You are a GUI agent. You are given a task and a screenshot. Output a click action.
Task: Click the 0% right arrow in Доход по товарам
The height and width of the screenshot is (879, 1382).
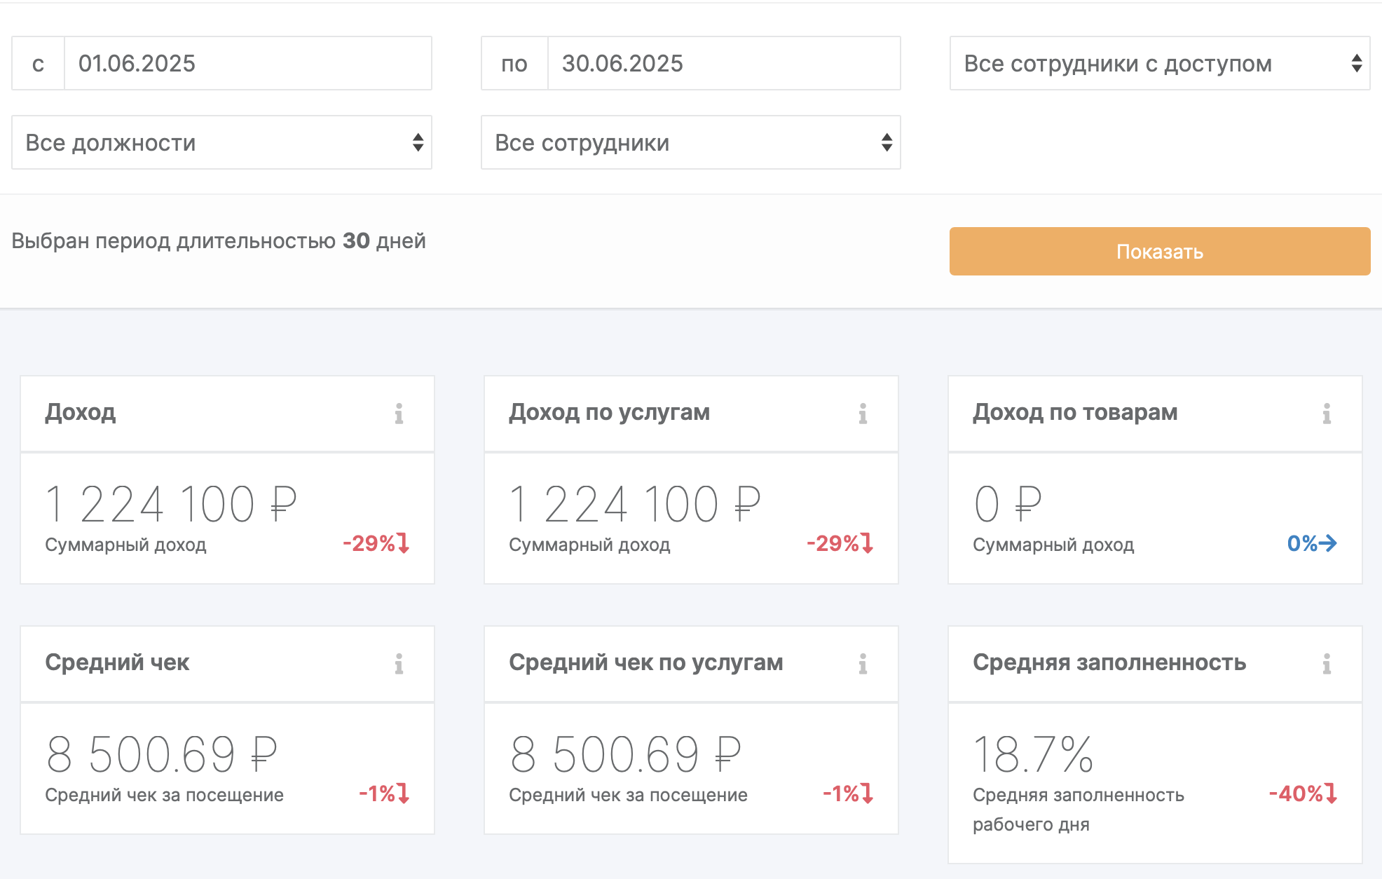tap(1328, 543)
